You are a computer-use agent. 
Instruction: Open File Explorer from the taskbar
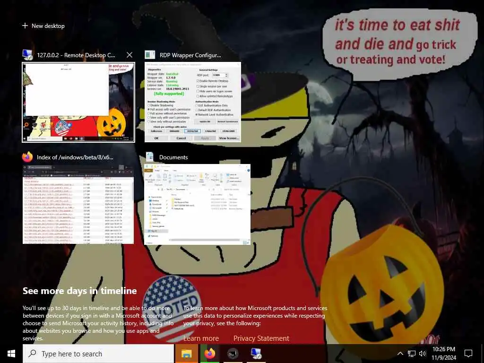(x=186, y=354)
